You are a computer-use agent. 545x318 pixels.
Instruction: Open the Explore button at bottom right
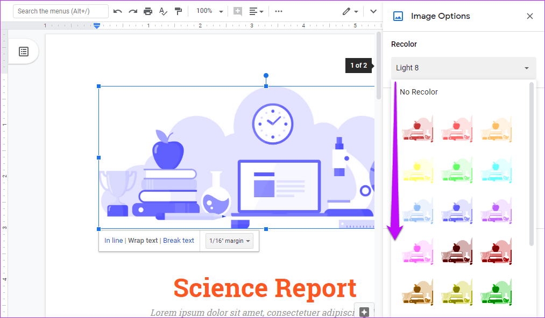[x=364, y=312]
